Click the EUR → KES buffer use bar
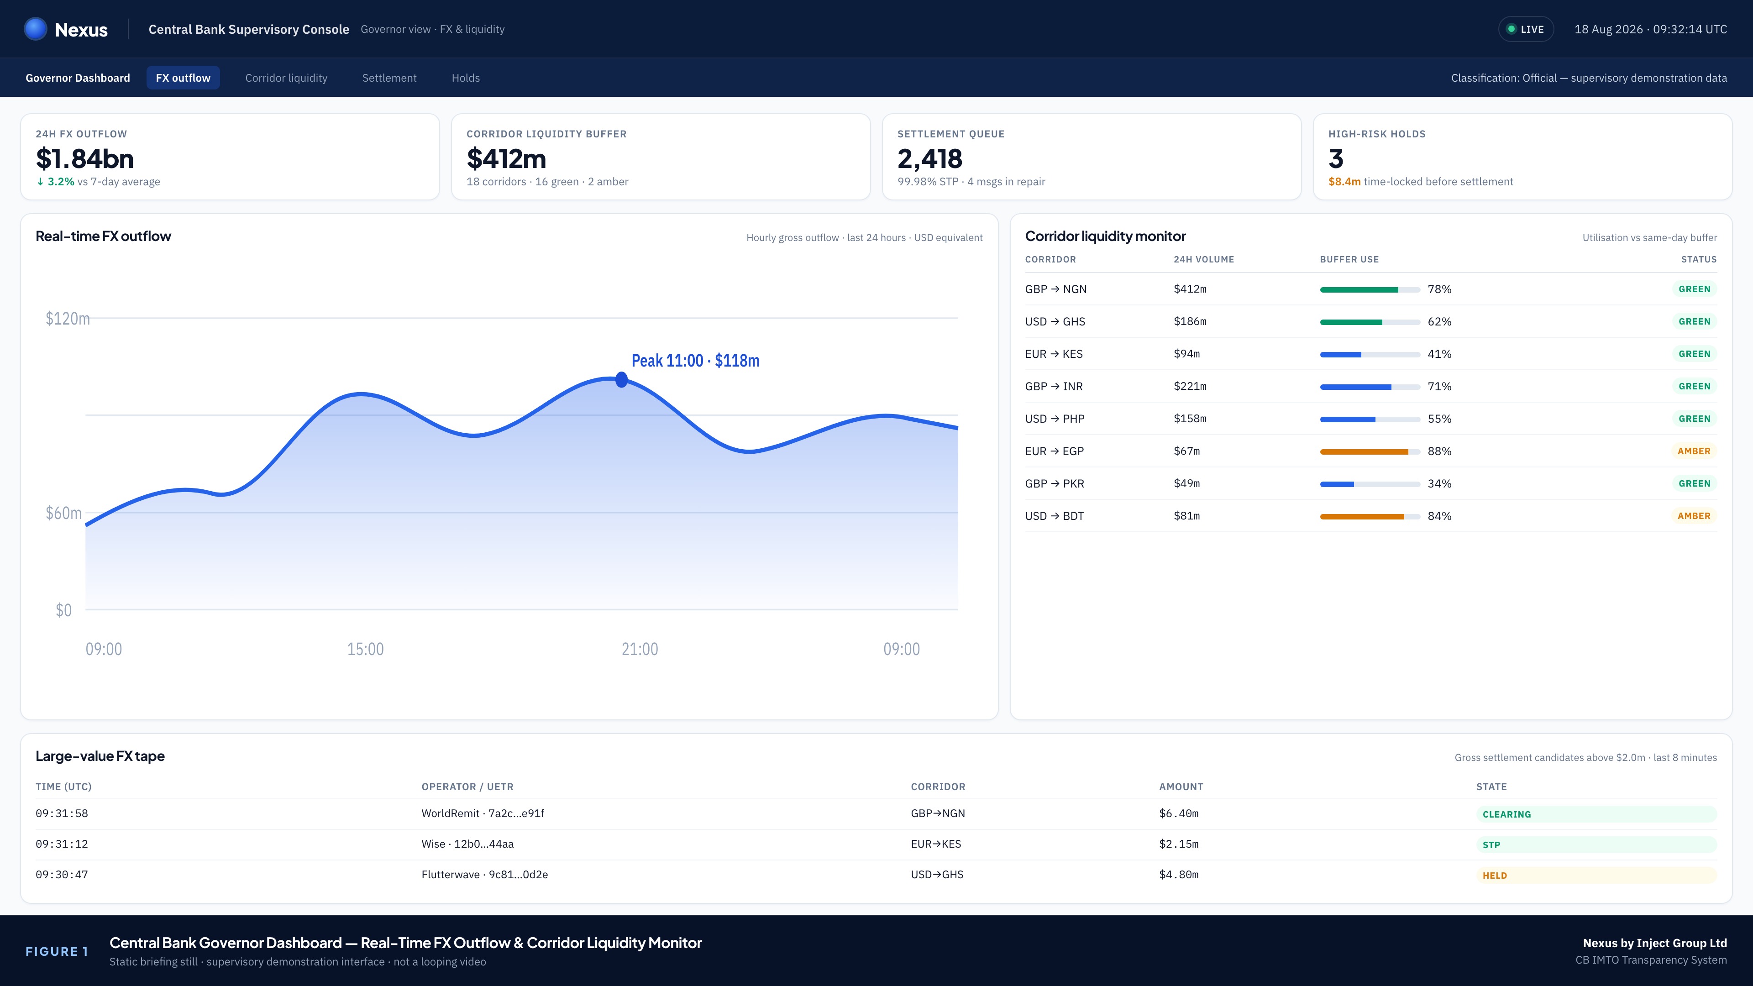This screenshot has width=1753, height=986. (x=1370, y=355)
